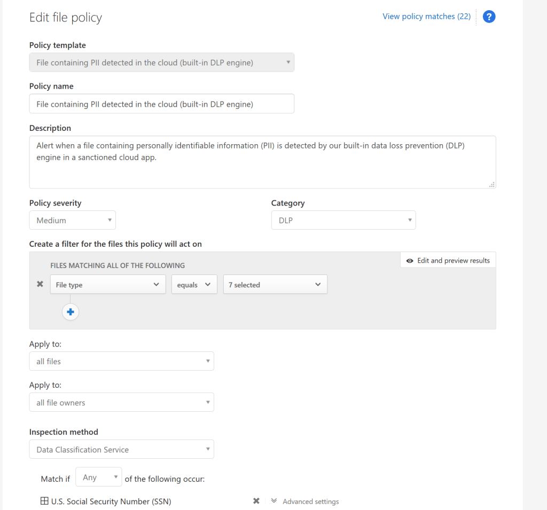Screen dimensions: 547x510
Task: Change the Match if Any dropdown
Action: pos(99,477)
